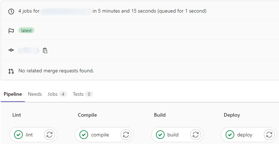The width and height of the screenshot is (279, 144).
Task: Retry the lint job
Action: click(x=49, y=135)
